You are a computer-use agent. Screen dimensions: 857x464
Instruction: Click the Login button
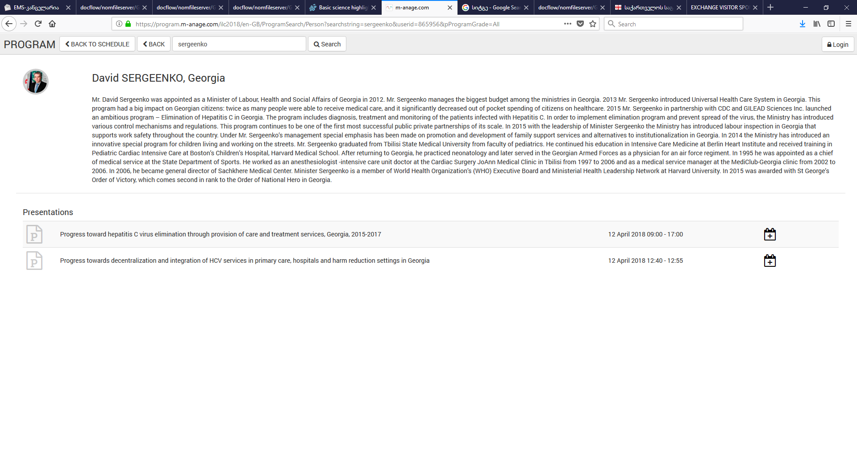coord(837,45)
